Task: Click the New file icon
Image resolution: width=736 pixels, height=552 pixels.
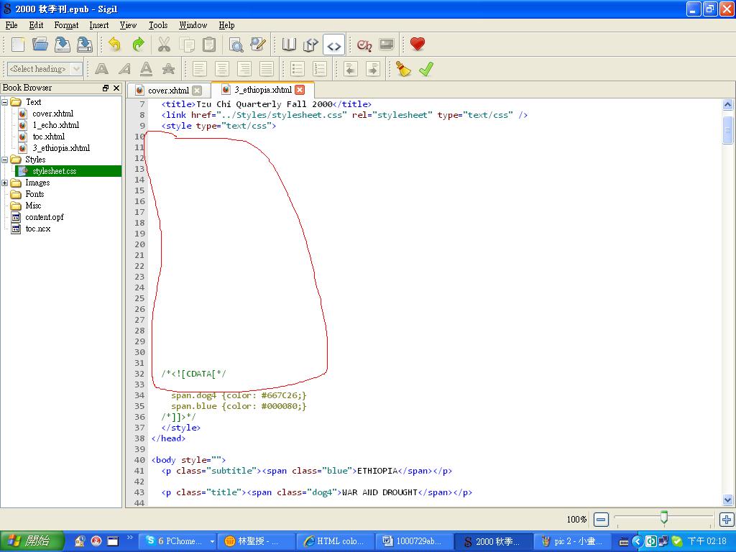Action: coord(18,45)
